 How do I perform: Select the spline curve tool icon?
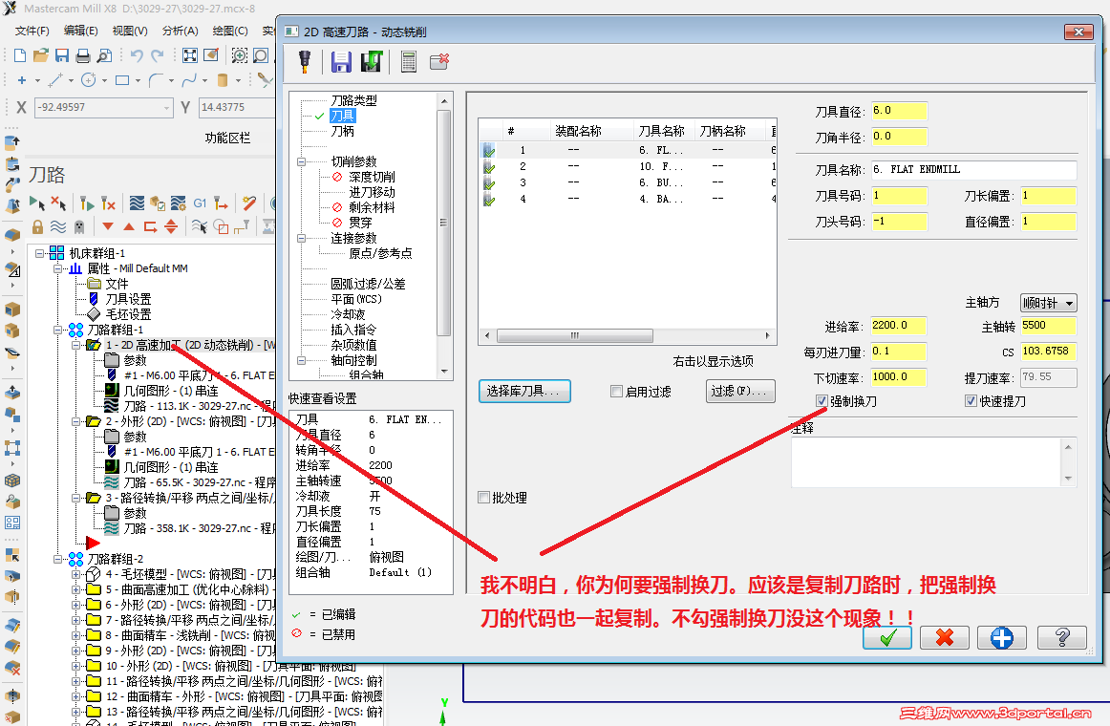pyautogui.click(x=189, y=80)
